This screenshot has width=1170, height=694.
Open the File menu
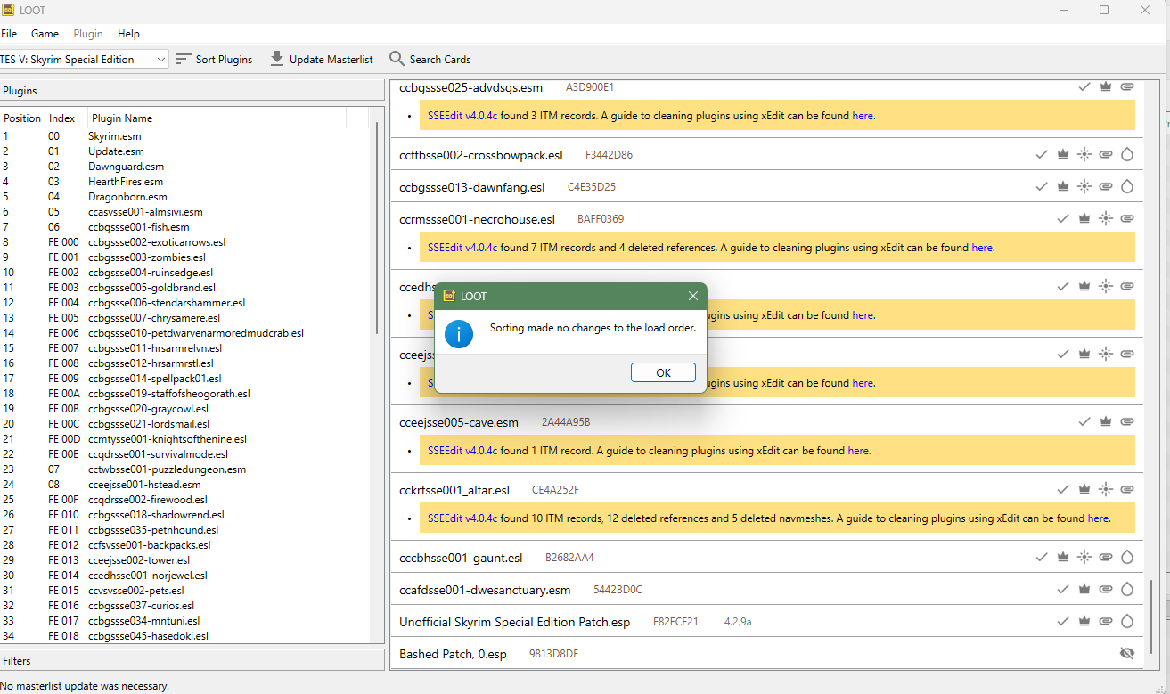[9, 34]
